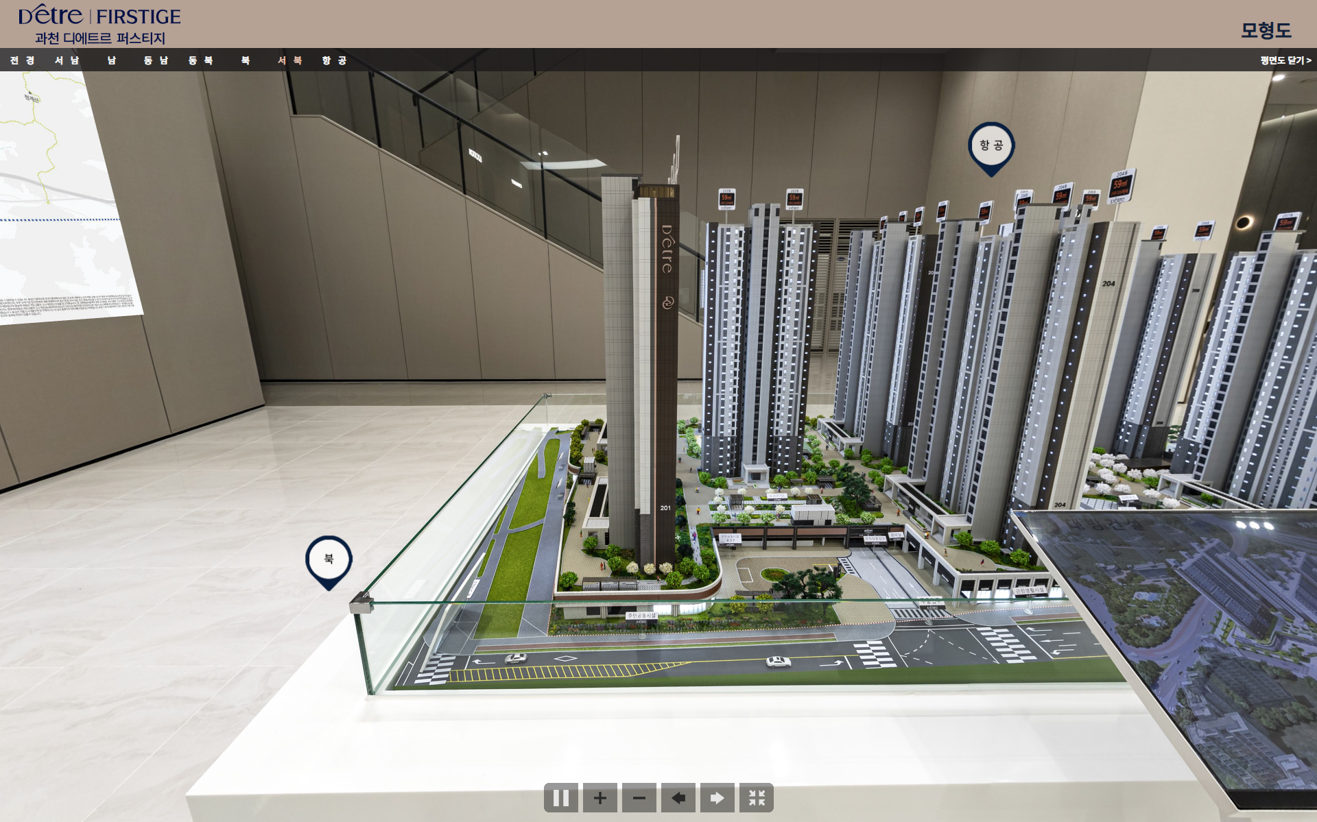Rotate view left with arrow button
Screen dimensions: 1317x822
[678, 798]
